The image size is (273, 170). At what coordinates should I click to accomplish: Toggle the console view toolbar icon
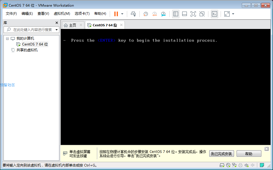[214, 14]
